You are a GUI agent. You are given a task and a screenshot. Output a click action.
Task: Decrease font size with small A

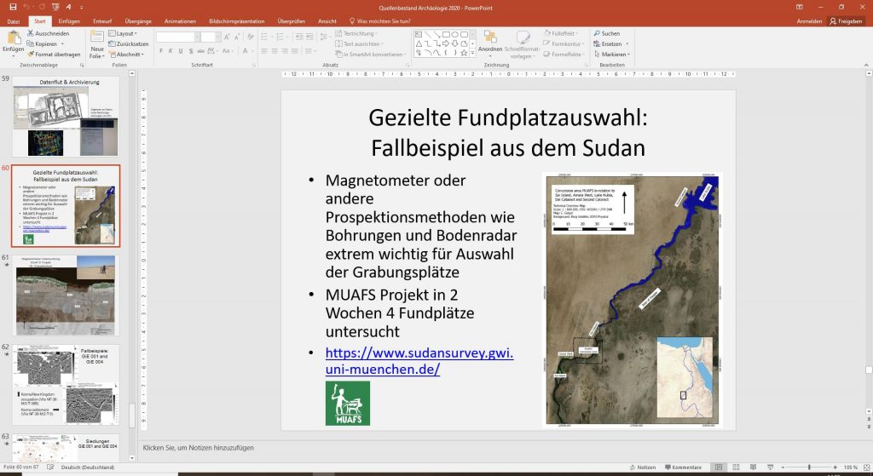(237, 37)
